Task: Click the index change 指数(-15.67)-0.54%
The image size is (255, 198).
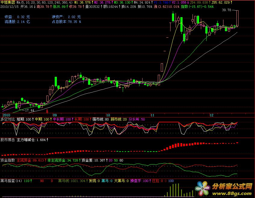Action: 197,7
